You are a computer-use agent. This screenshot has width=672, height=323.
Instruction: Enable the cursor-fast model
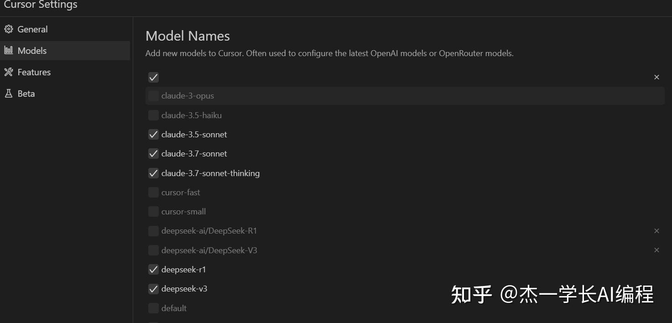(x=153, y=192)
